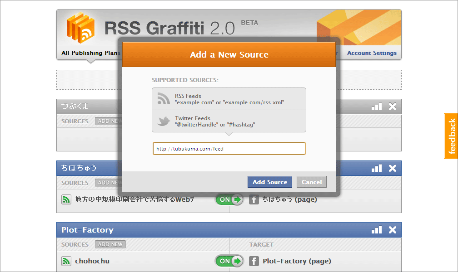Click SOURCES label in Plot-Factory plan
Image resolution: width=458 pixels, height=272 pixels.
coord(75,244)
